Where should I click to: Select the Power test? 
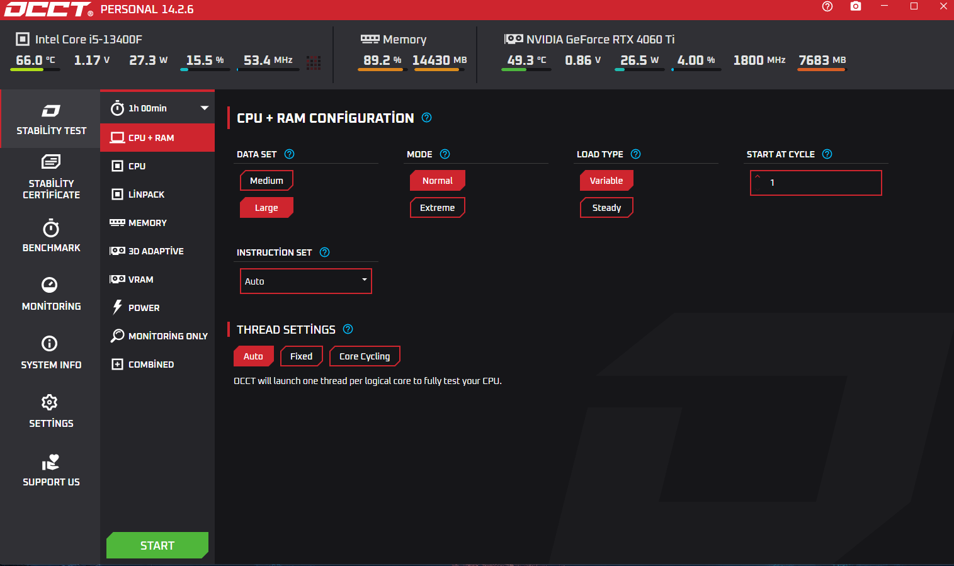coord(157,308)
